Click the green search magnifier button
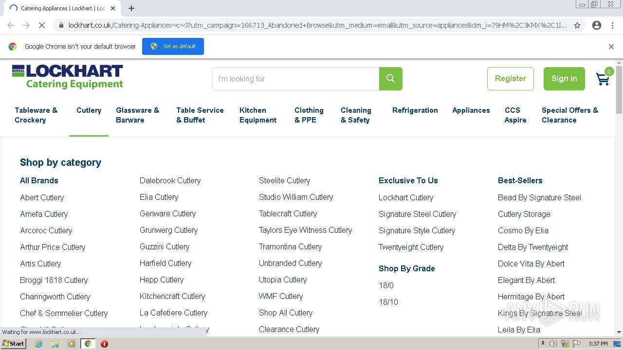 tap(390, 79)
